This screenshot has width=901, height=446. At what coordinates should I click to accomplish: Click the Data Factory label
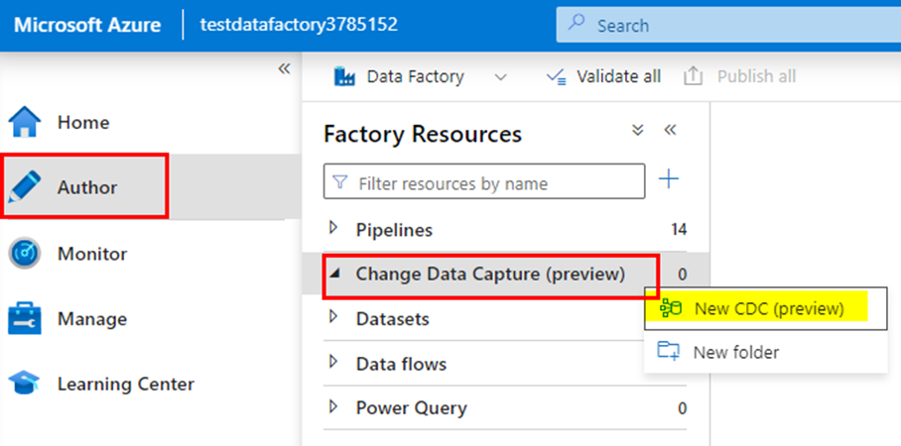415,76
